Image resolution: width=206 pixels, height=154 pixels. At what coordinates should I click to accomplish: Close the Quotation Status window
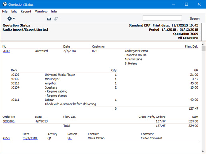coord(199,4)
